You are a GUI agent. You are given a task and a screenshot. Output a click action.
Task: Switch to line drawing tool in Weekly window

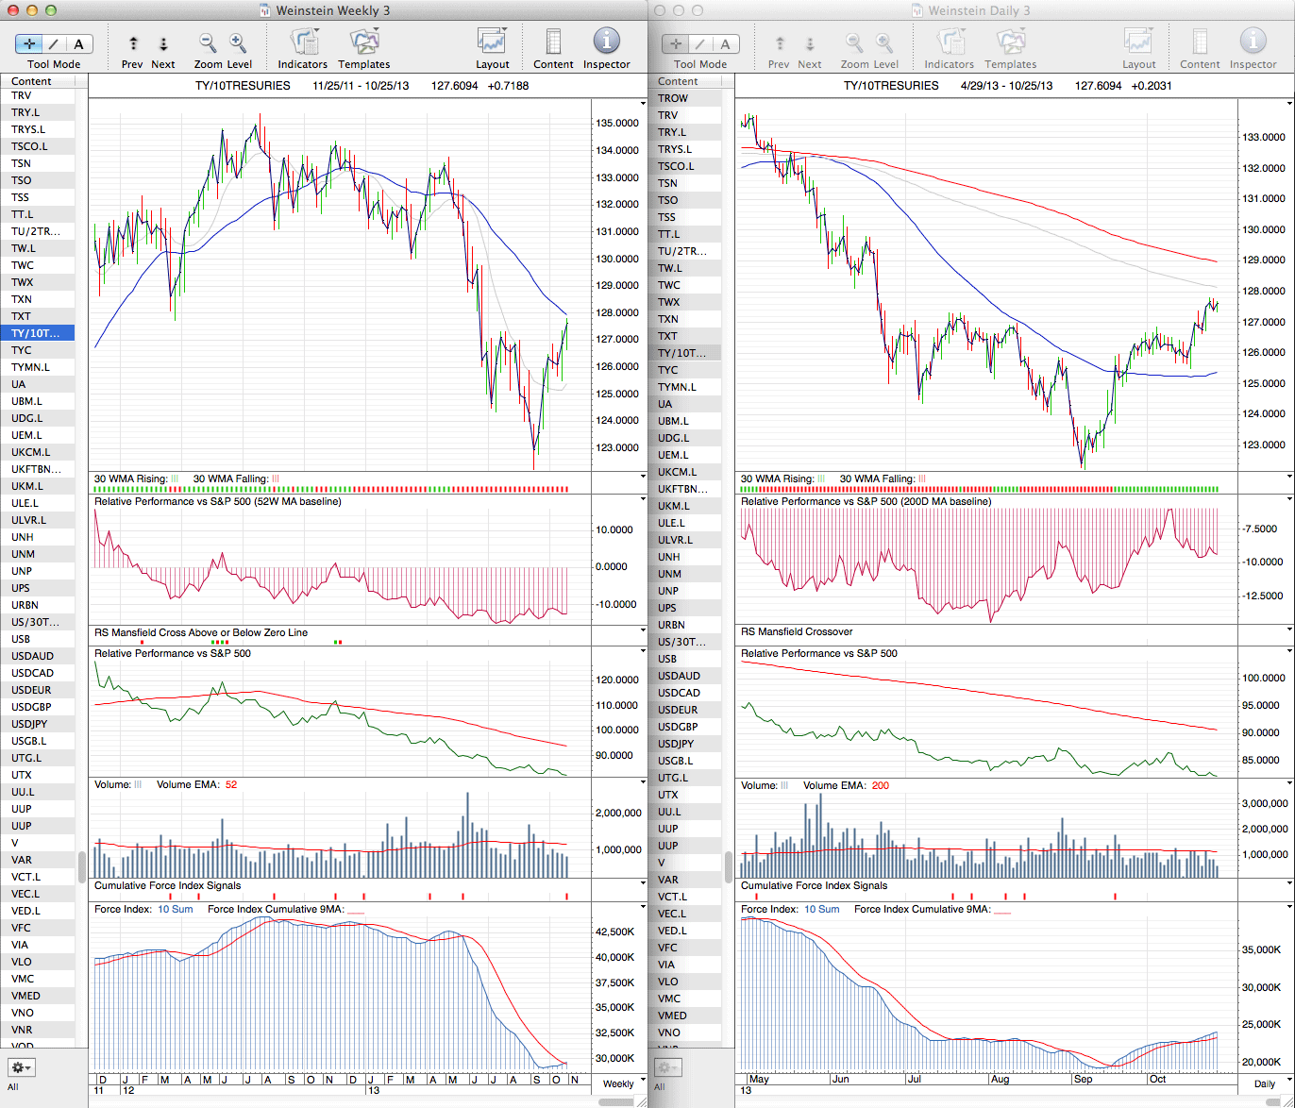pyautogui.click(x=54, y=44)
